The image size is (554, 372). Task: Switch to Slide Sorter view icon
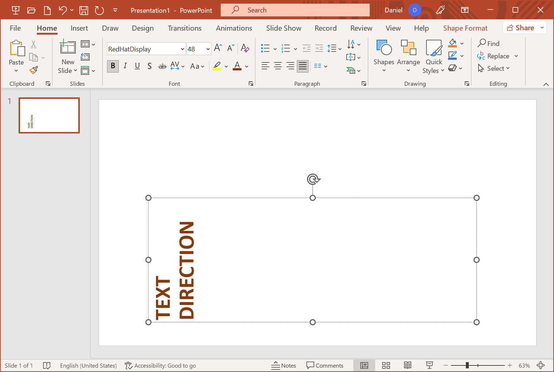coord(386,365)
